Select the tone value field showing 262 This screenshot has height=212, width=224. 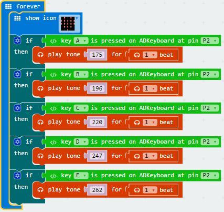(97, 190)
